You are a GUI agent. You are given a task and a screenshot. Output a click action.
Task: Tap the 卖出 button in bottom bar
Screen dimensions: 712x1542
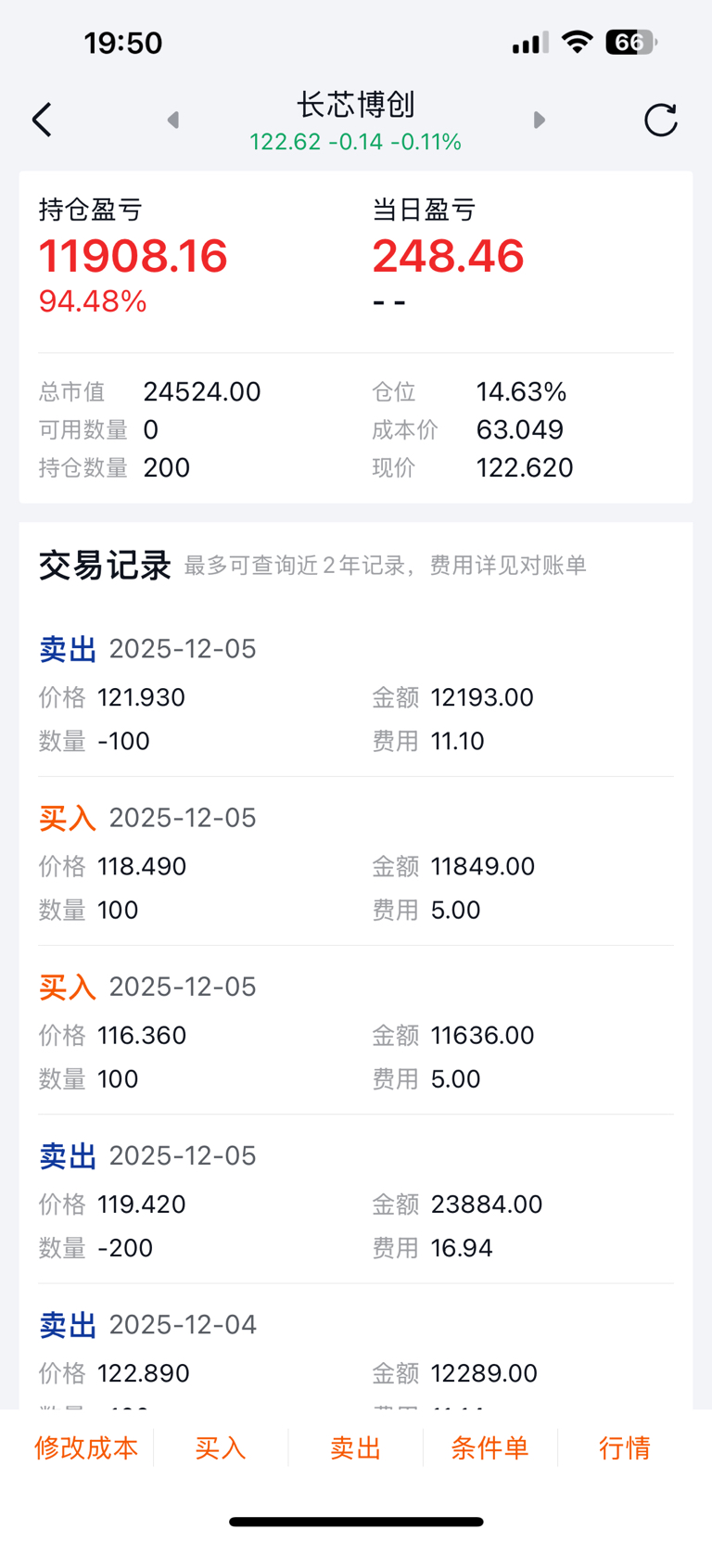point(356,1448)
